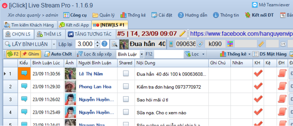Open Thống kê dropdown in comment toolbar

pos(235,54)
